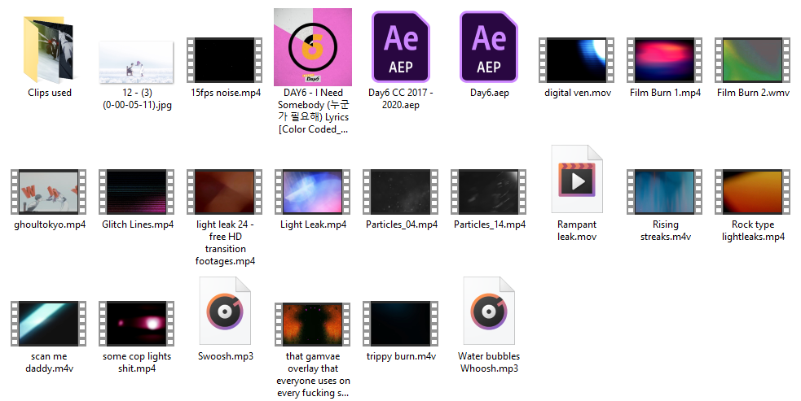This screenshot has width=801, height=401.
Task: Click the '15fps noise.mp4' file name
Action: tap(226, 93)
